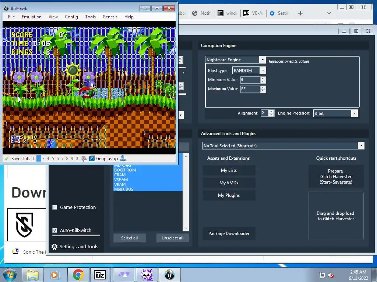Click the Alignment spinner arrows
This screenshot has height=282, width=377.
click(271, 113)
